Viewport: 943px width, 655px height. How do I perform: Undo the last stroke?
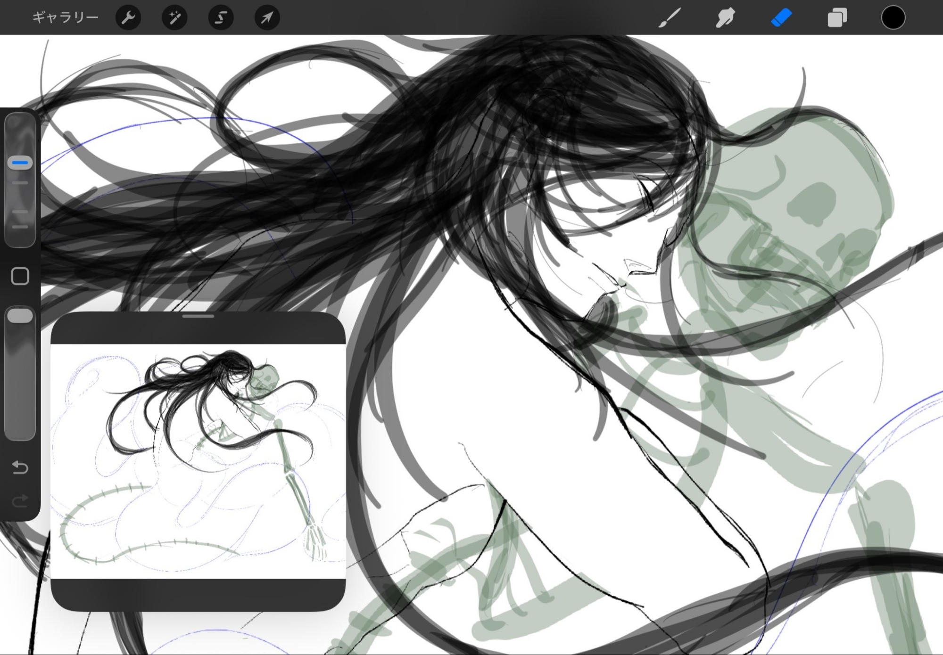pyautogui.click(x=20, y=467)
